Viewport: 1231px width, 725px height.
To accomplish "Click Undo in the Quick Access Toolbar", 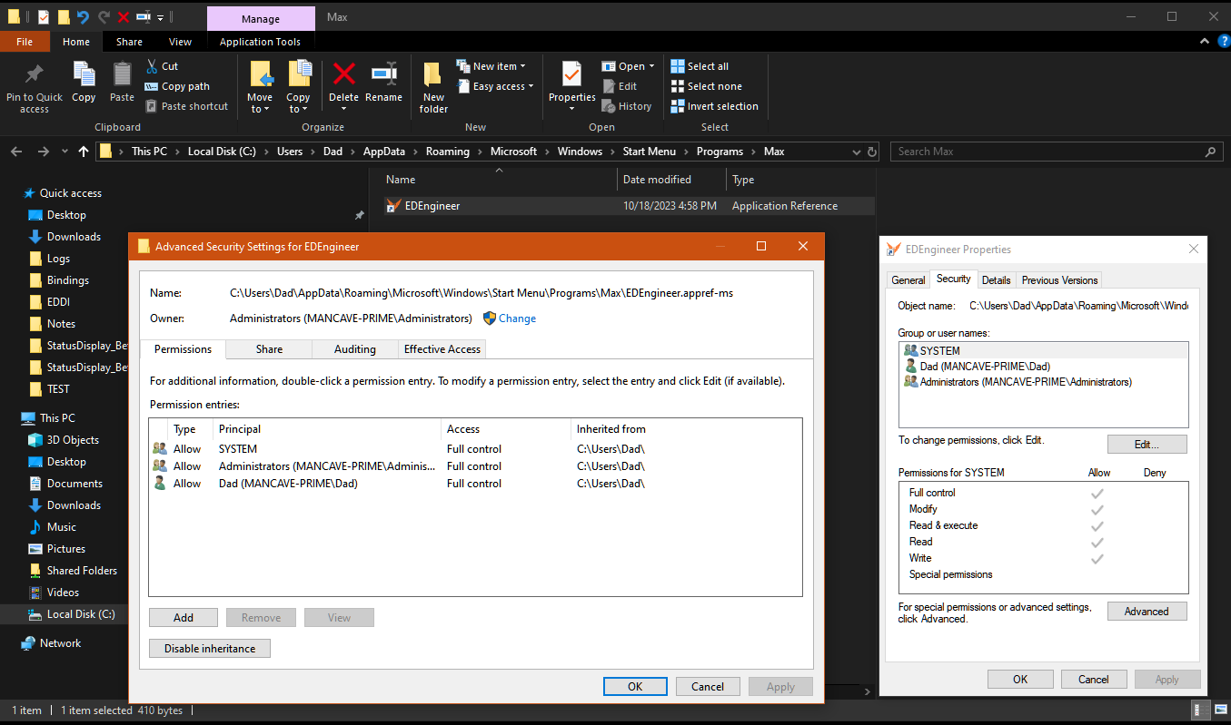I will tap(84, 17).
